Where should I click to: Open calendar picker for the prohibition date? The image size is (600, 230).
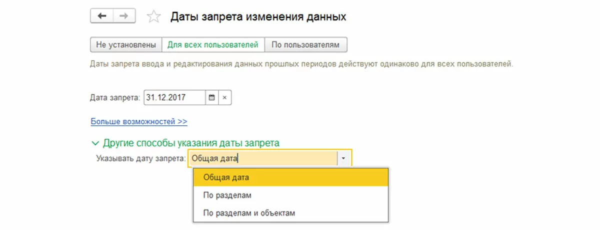pos(211,98)
